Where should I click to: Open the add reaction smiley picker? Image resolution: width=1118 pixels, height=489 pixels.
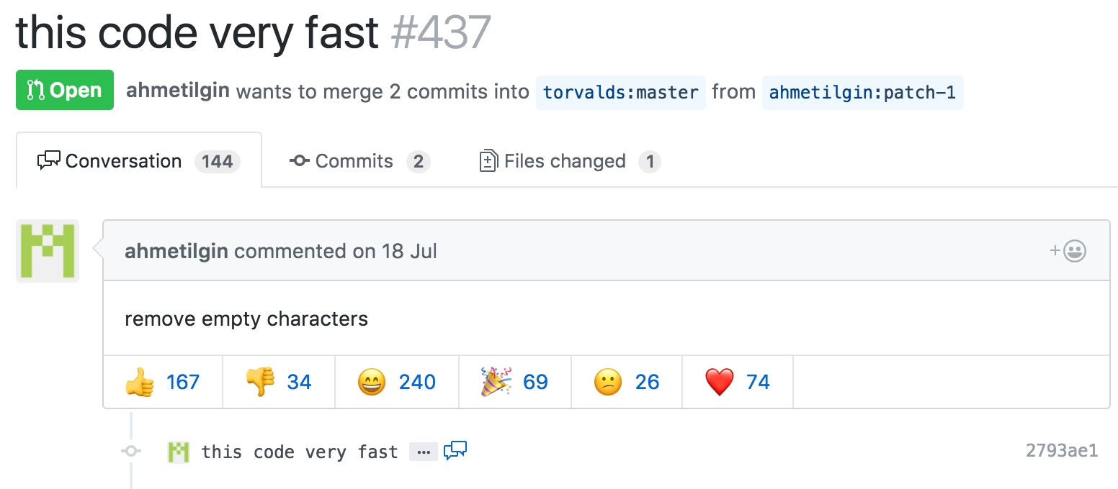[1068, 251]
